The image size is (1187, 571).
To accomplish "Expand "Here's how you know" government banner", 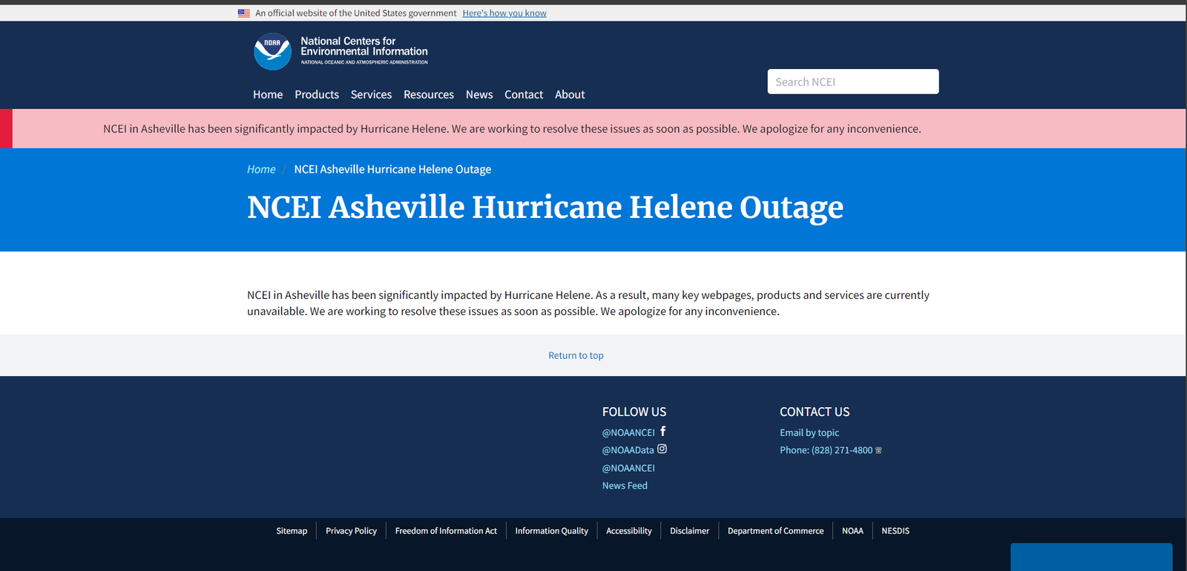I will [504, 13].
